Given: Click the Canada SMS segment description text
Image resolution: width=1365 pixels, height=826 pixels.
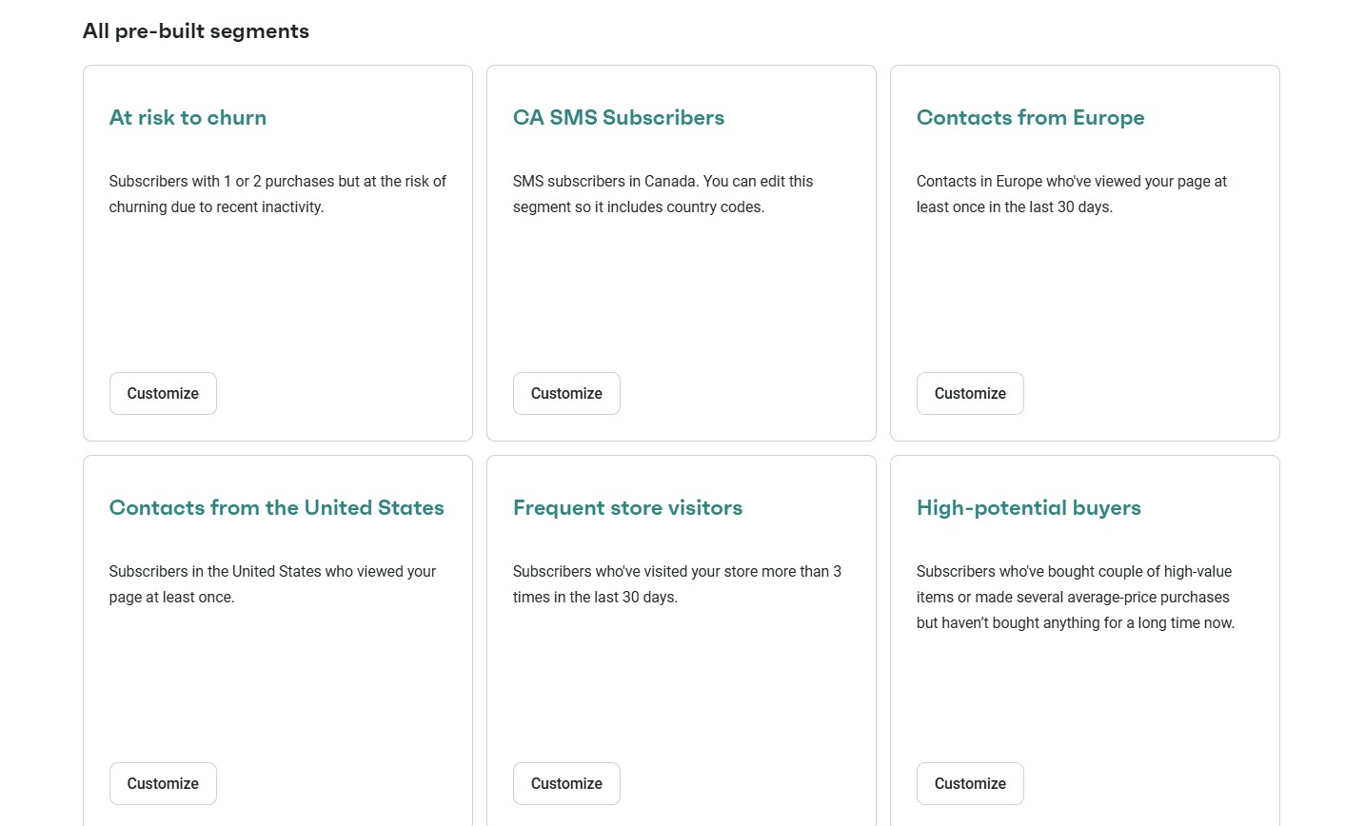Looking at the screenshot, I should 663,193.
